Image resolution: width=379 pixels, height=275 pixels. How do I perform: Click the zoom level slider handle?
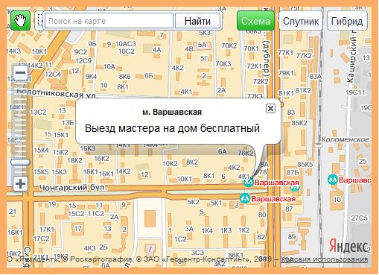click(20, 162)
